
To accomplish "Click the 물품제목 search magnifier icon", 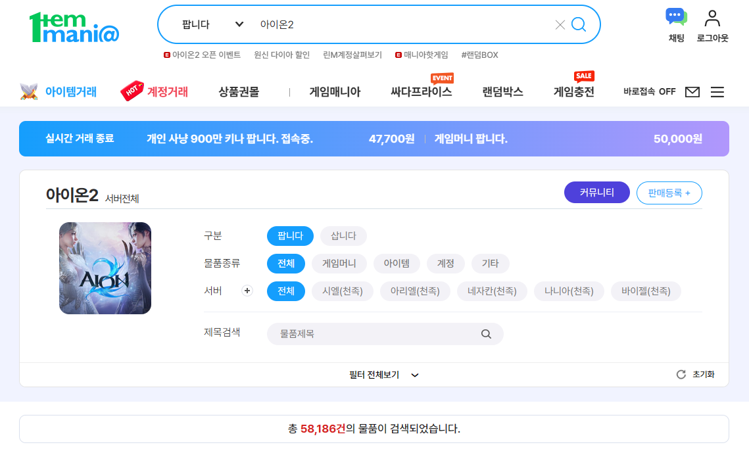I will click(486, 334).
